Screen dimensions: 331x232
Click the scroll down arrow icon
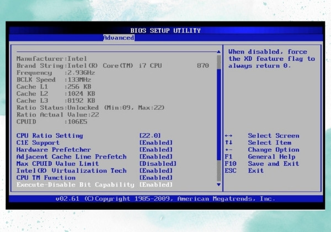(x=218, y=184)
